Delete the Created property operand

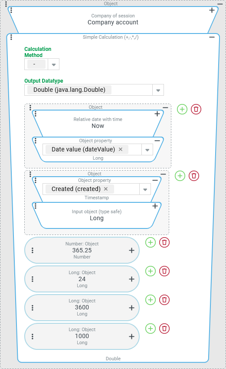194,176
